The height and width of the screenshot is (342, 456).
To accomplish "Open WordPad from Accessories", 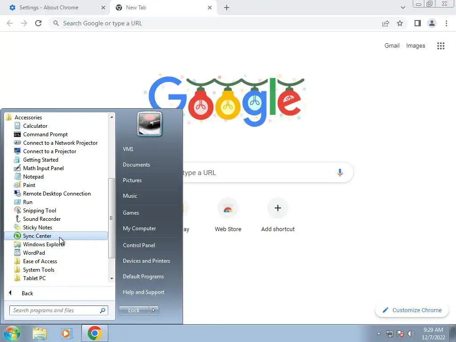I will click(x=34, y=253).
